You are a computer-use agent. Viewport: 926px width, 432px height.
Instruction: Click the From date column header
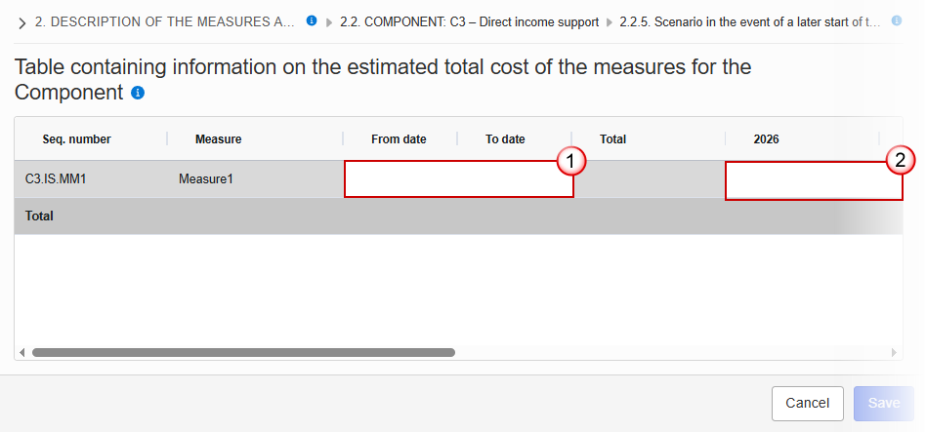(399, 139)
